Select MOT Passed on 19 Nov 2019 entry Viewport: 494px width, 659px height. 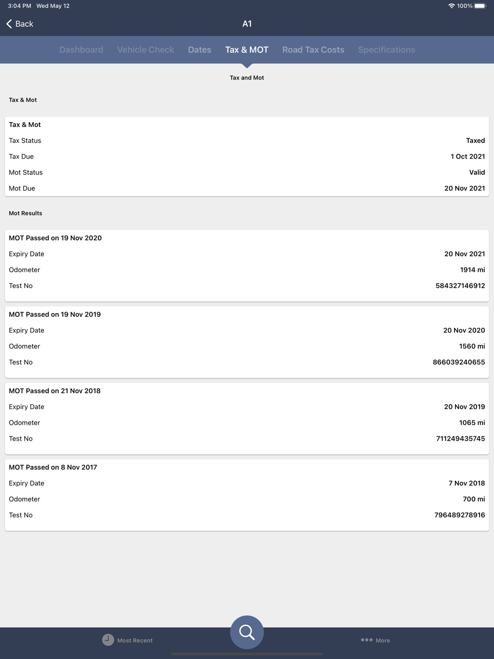(247, 342)
